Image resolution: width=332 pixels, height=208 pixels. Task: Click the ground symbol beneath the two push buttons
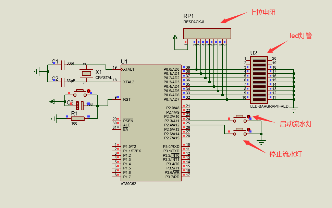[x=261, y=142]
